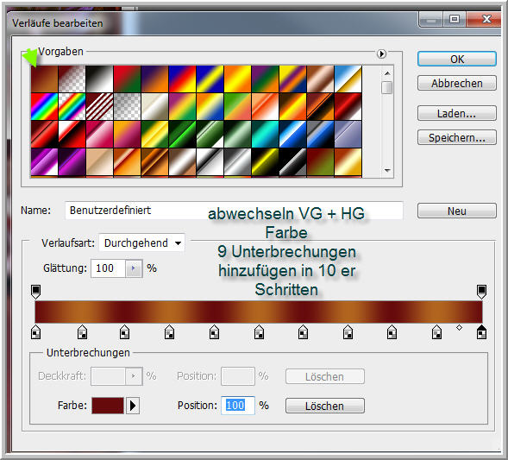
Task: Click the Speichern... button
Action: coord(457,138)
